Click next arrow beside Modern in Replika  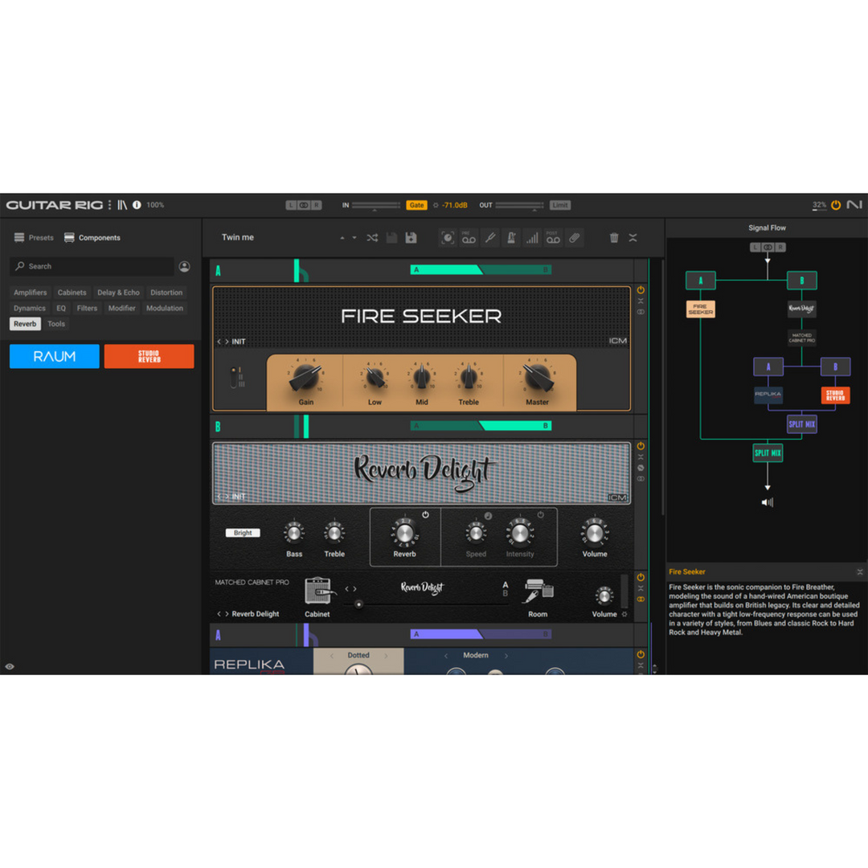506,656
